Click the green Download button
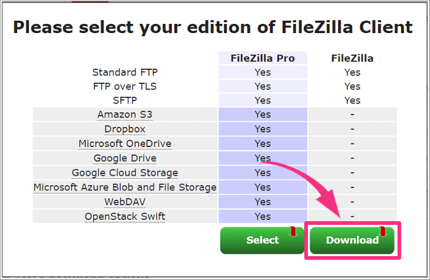Viewport: 430px width, 280px height. tap(352, 240)
